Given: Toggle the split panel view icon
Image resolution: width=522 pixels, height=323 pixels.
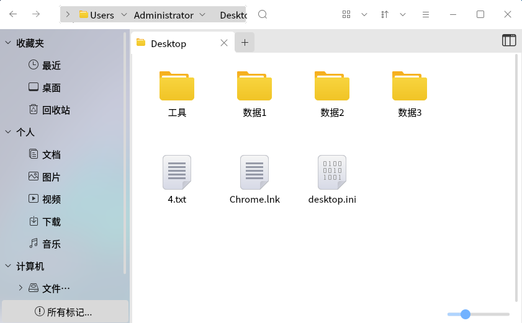Looking at the screenshot, I should pyautogui.click(x=509, y=40).
